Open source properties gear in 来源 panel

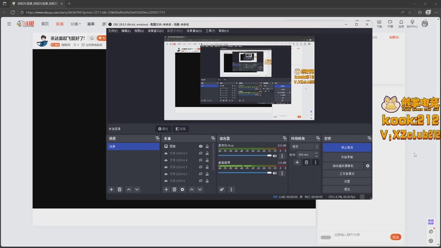tap(182, 190)
